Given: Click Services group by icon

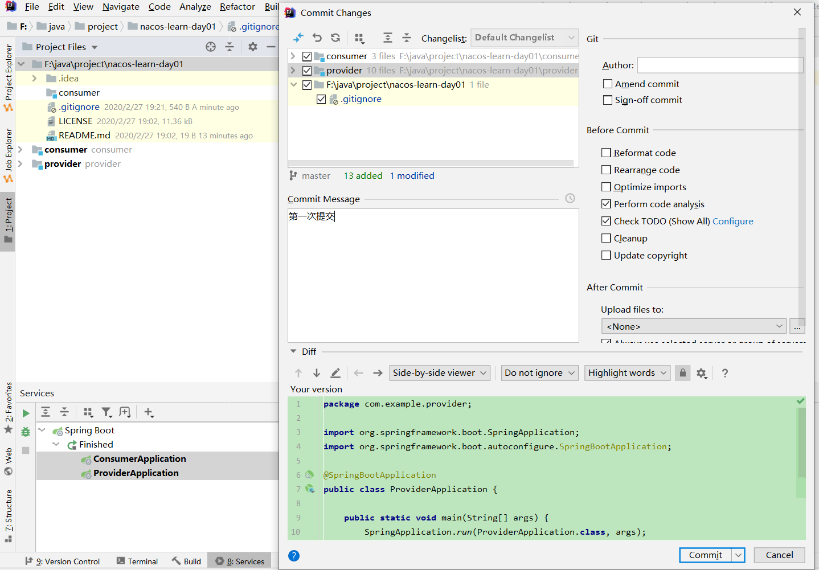Looking at the screenshot, I should 88,412.
